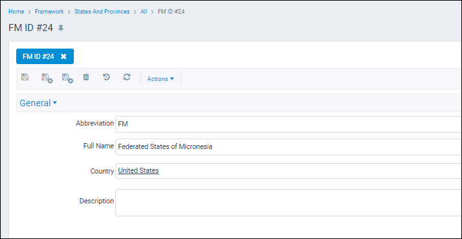Open Framework breadcrumb link
Viewport: 462px width, 239px height.
pyautogui.click(x=49, y=12)
